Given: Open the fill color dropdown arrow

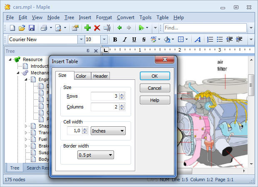Looking at the screenshot, I should click(x=173, y=39).
